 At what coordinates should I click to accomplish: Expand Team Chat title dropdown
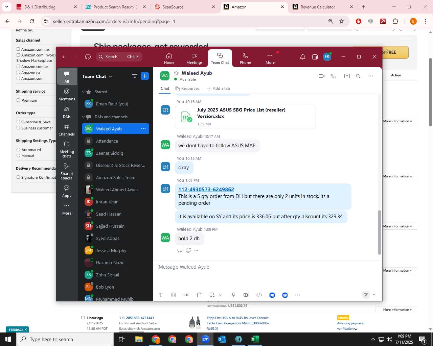click(110, 77)
